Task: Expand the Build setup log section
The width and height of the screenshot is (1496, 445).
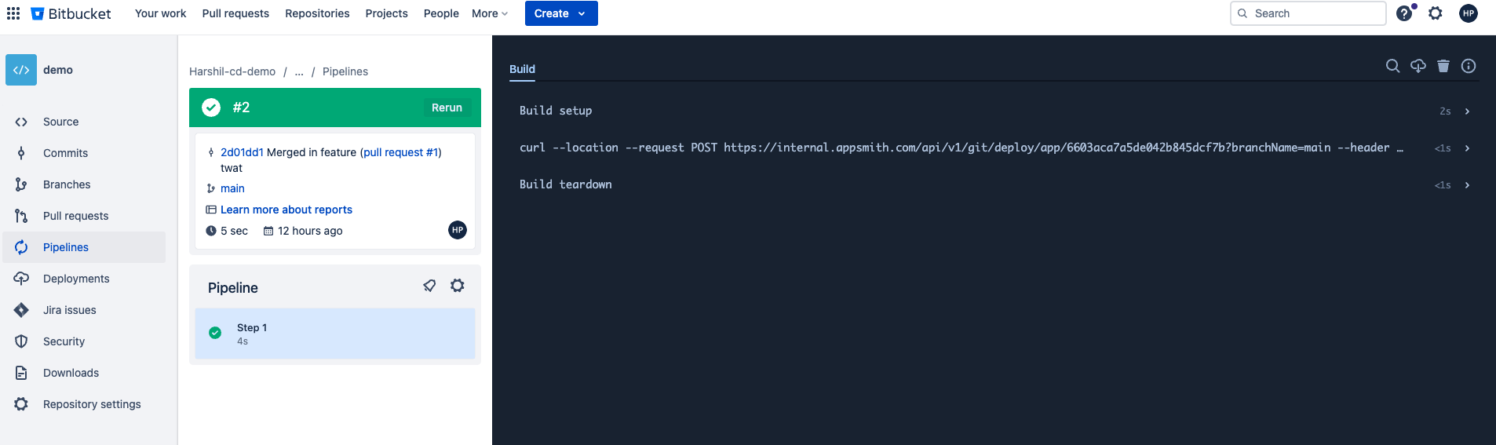Action: [x=1466, y=111]
